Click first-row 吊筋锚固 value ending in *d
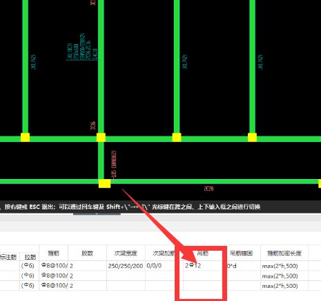This screenshot has width=321, height=301. [241, 266]
